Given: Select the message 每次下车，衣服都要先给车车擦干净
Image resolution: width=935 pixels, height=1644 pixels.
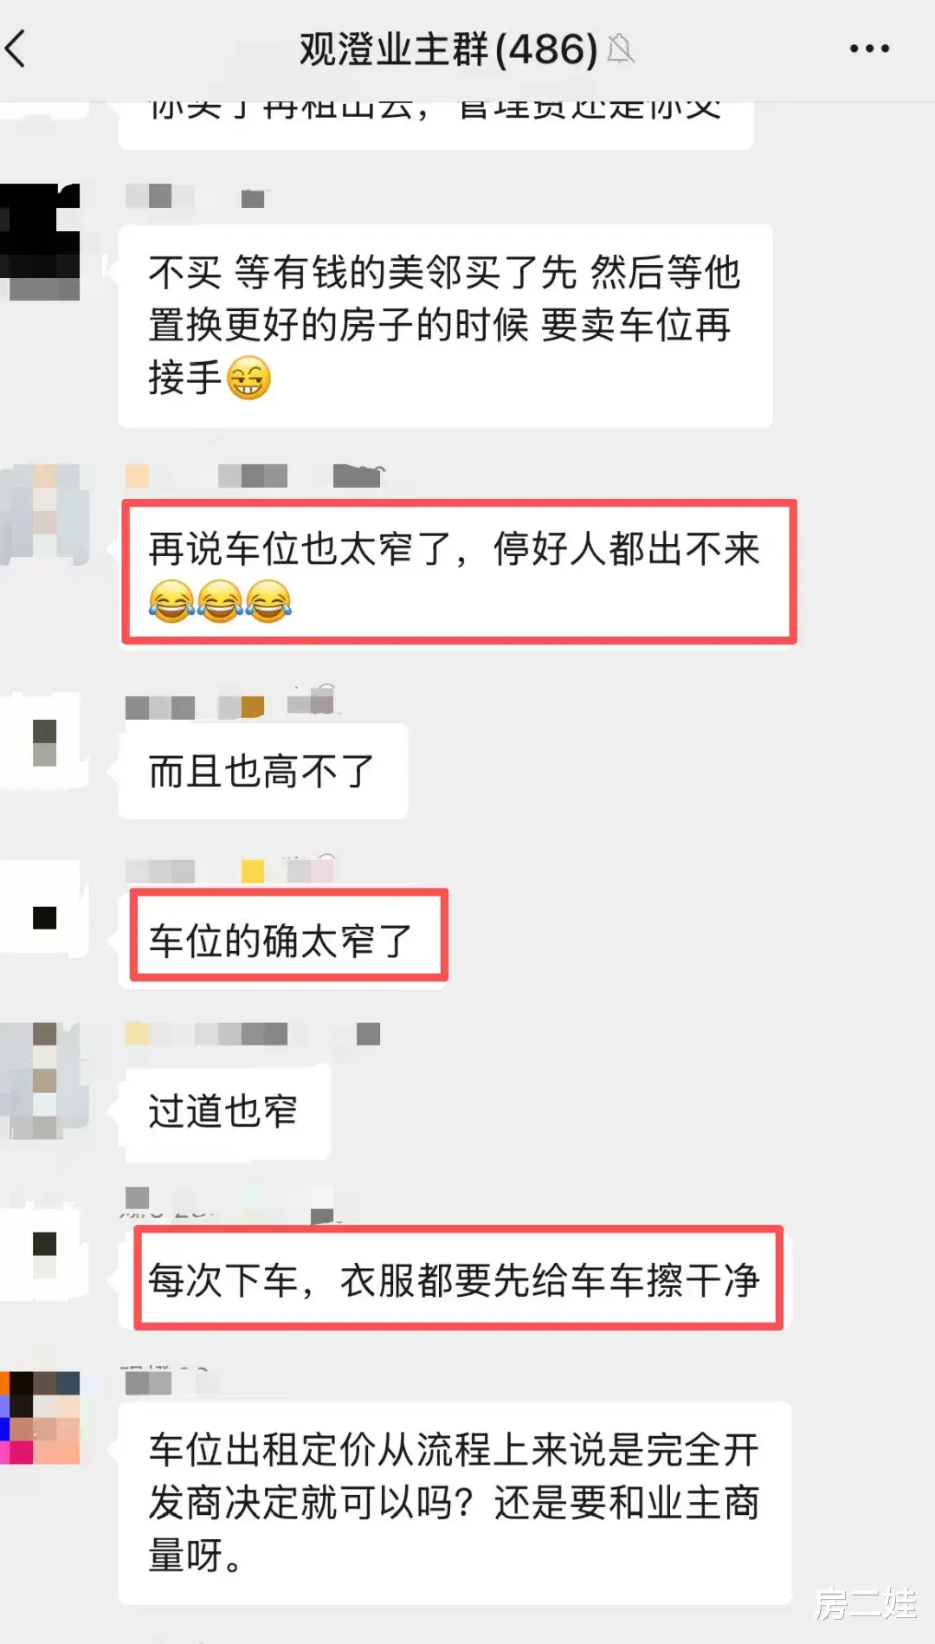Looking at the screenshot, I should [x=458, y=1278].
